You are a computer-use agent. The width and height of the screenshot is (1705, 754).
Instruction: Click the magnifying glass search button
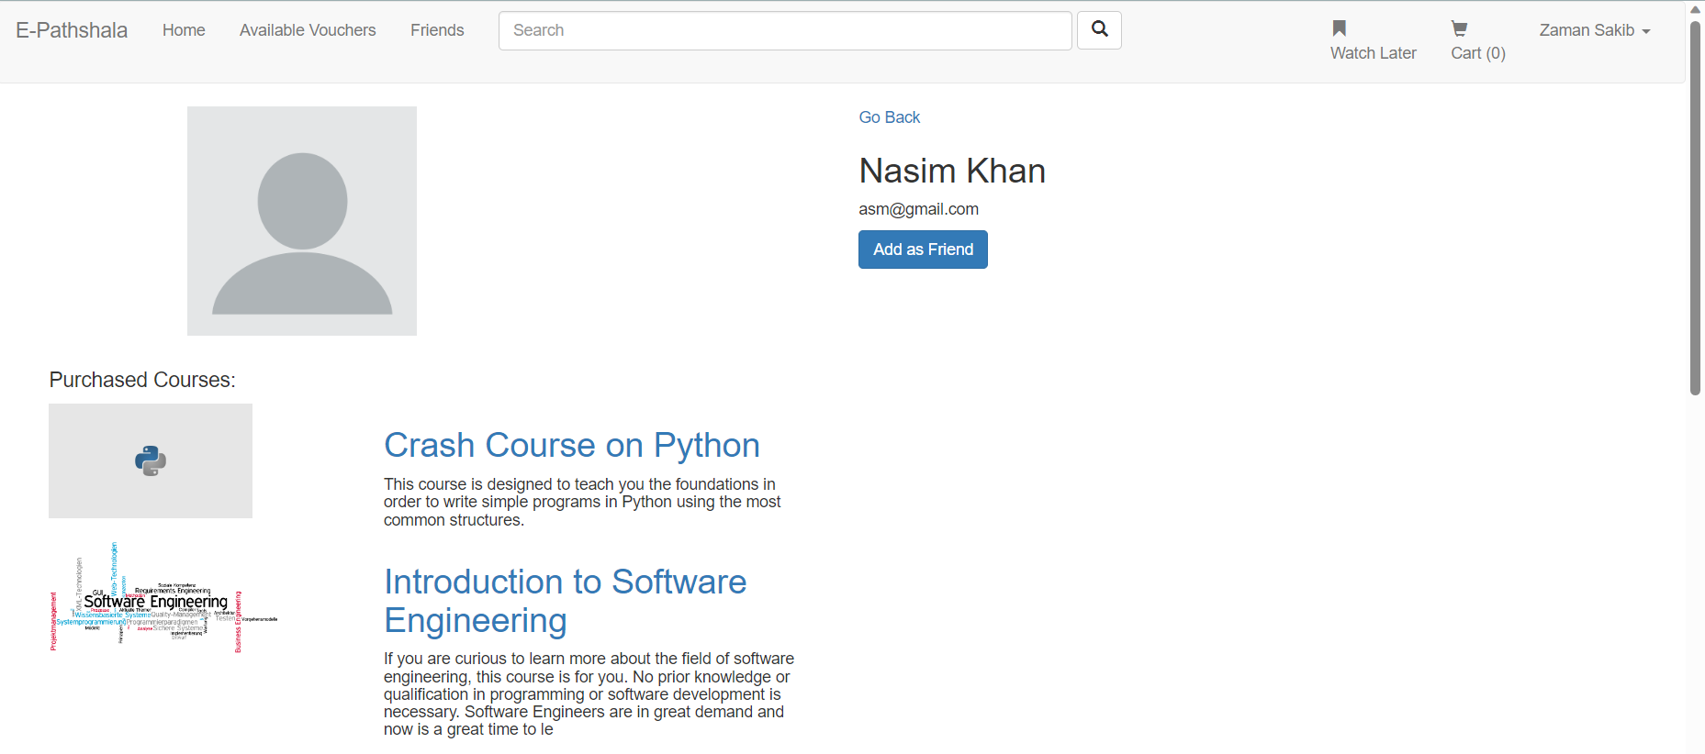point(1098,30)
